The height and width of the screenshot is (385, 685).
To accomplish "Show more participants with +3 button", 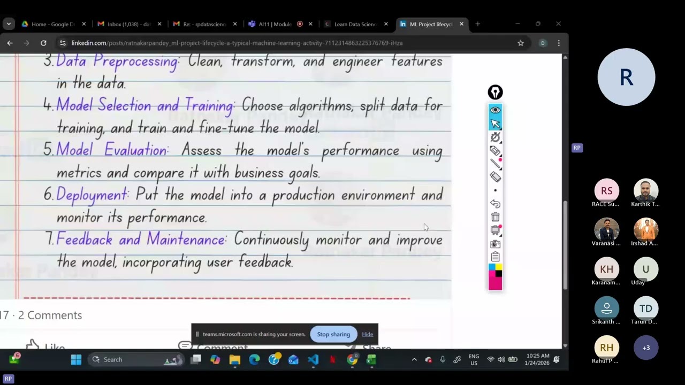I will tap(646, 348).
